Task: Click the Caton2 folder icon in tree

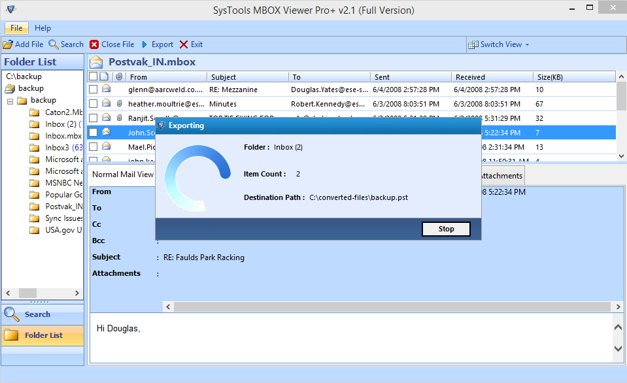Action: point(35,112)
